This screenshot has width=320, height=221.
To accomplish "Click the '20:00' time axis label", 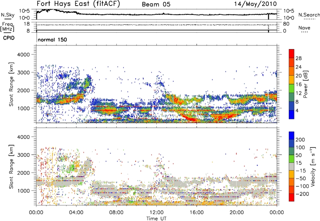I will 236,213.
